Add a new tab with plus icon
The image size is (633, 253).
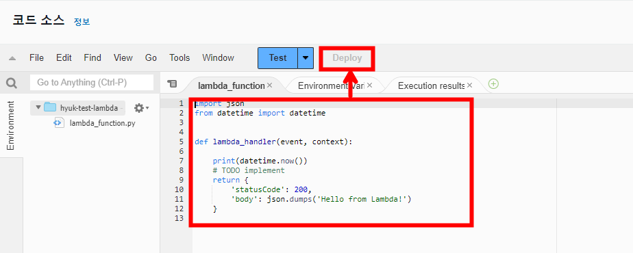pyautogui.click(x=493, y=84)
